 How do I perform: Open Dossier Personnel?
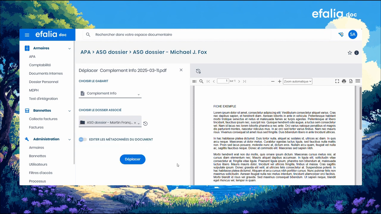pyautogui.click(x=44, y=82)
